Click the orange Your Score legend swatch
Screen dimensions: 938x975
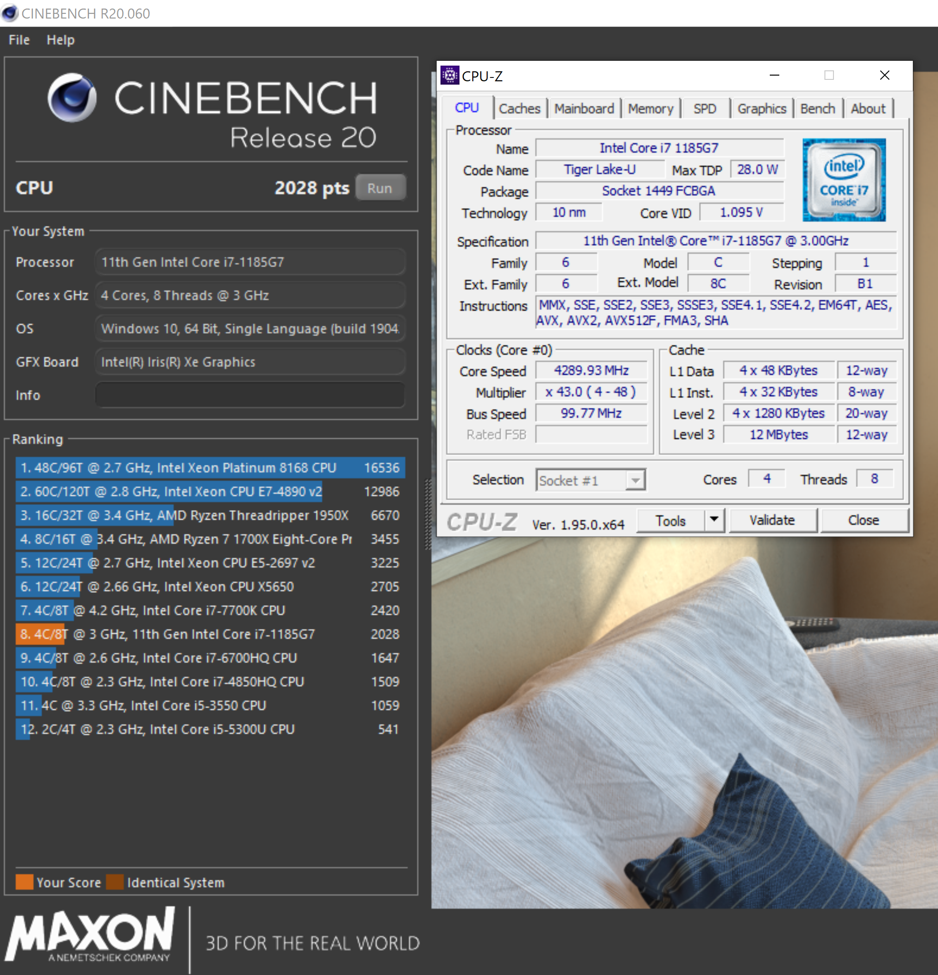pos(24,882)
